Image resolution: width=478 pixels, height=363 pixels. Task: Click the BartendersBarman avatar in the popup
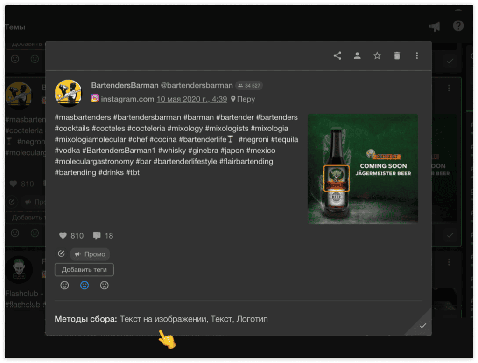(68, 93)
